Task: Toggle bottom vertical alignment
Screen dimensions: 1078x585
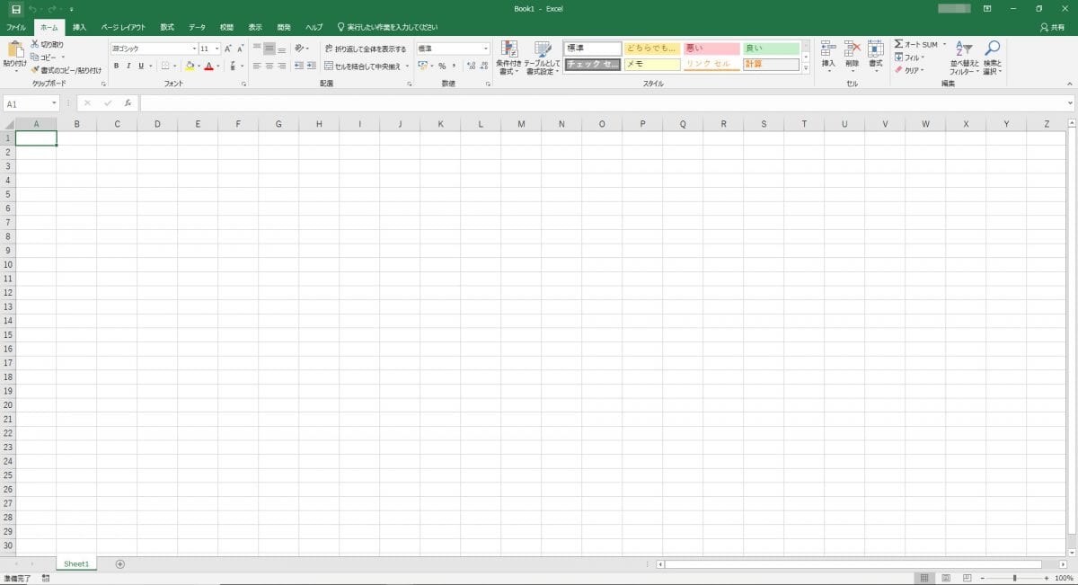Action: [281, 49]
